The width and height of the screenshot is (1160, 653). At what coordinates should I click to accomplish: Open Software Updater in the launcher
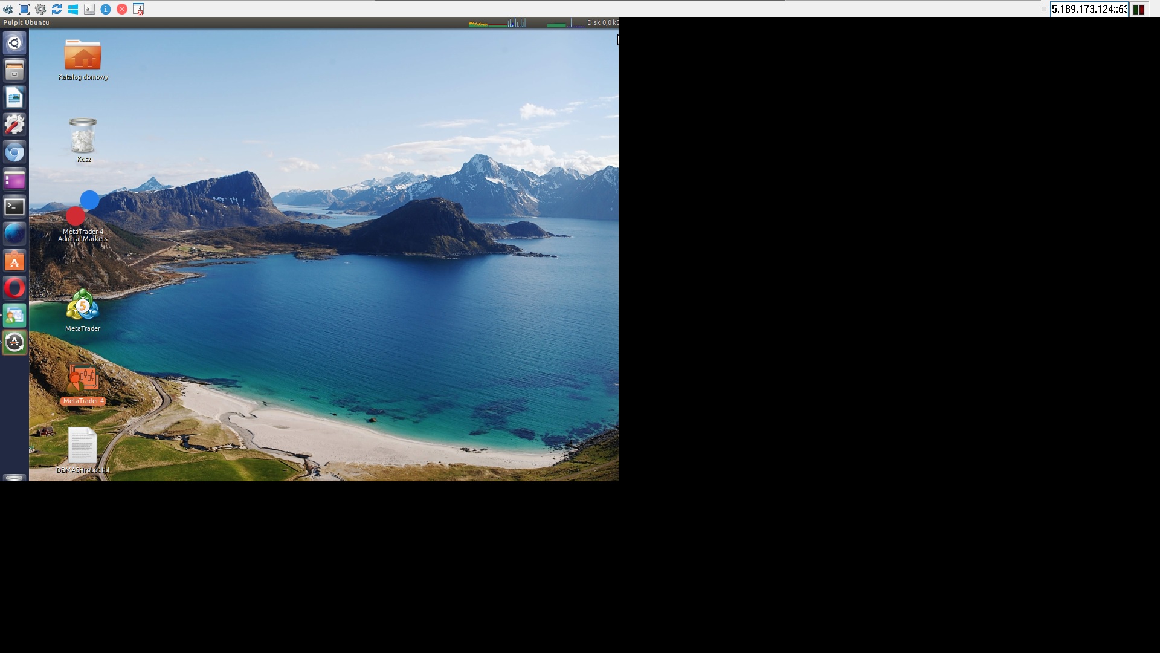14,342
